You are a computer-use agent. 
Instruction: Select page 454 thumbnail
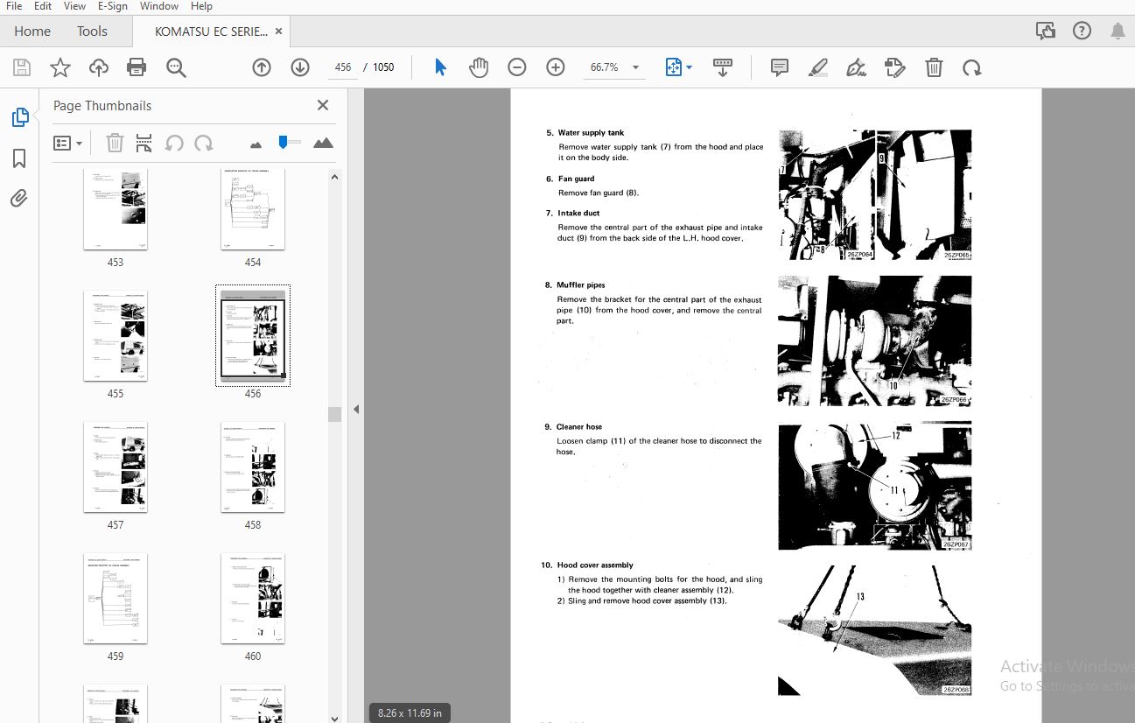tap(253, 210)
